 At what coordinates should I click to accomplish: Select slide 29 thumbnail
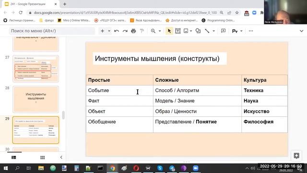[35, 130]
